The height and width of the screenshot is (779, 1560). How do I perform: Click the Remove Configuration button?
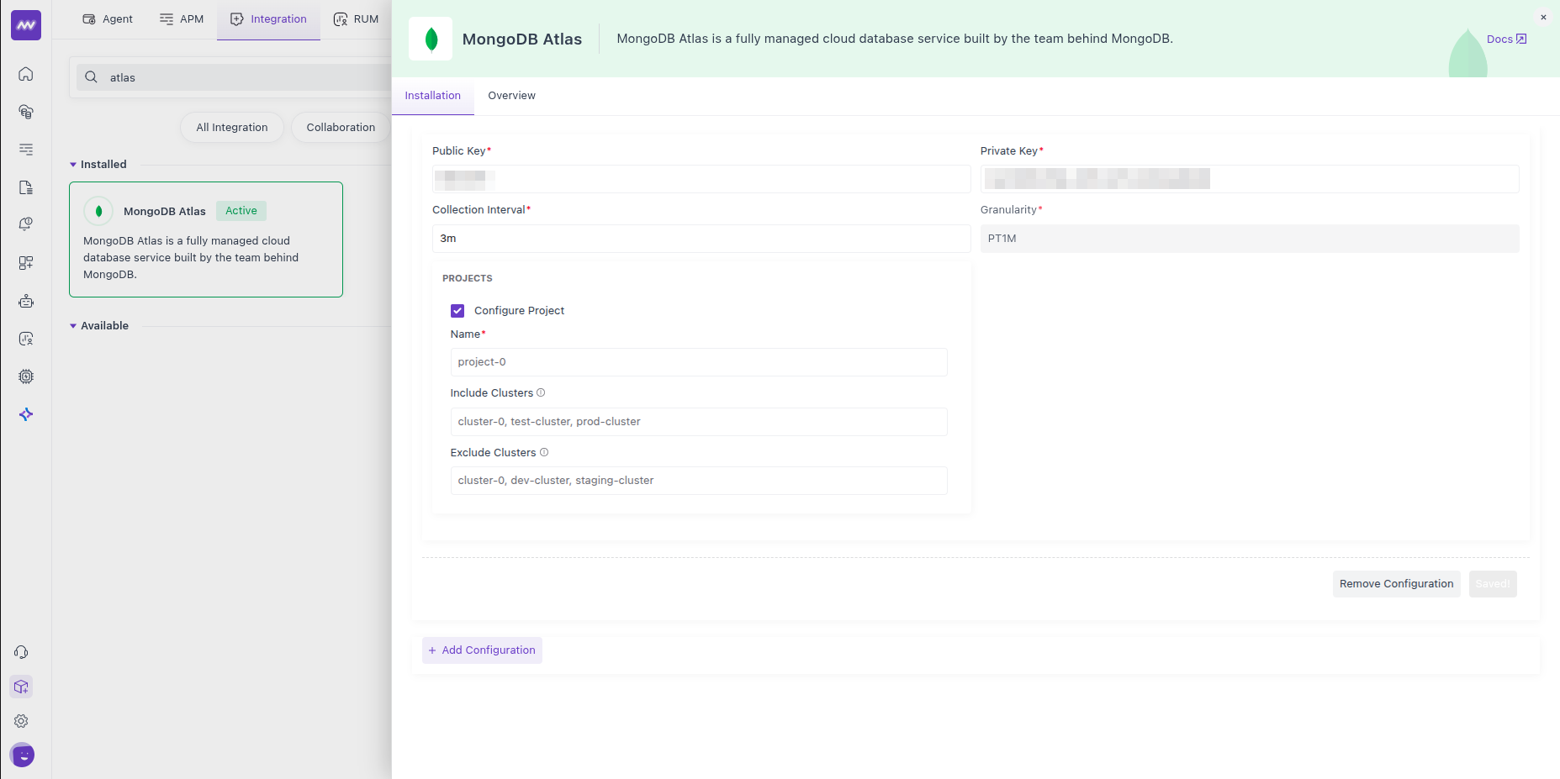pyautogui.click(x=1396, y=583)
